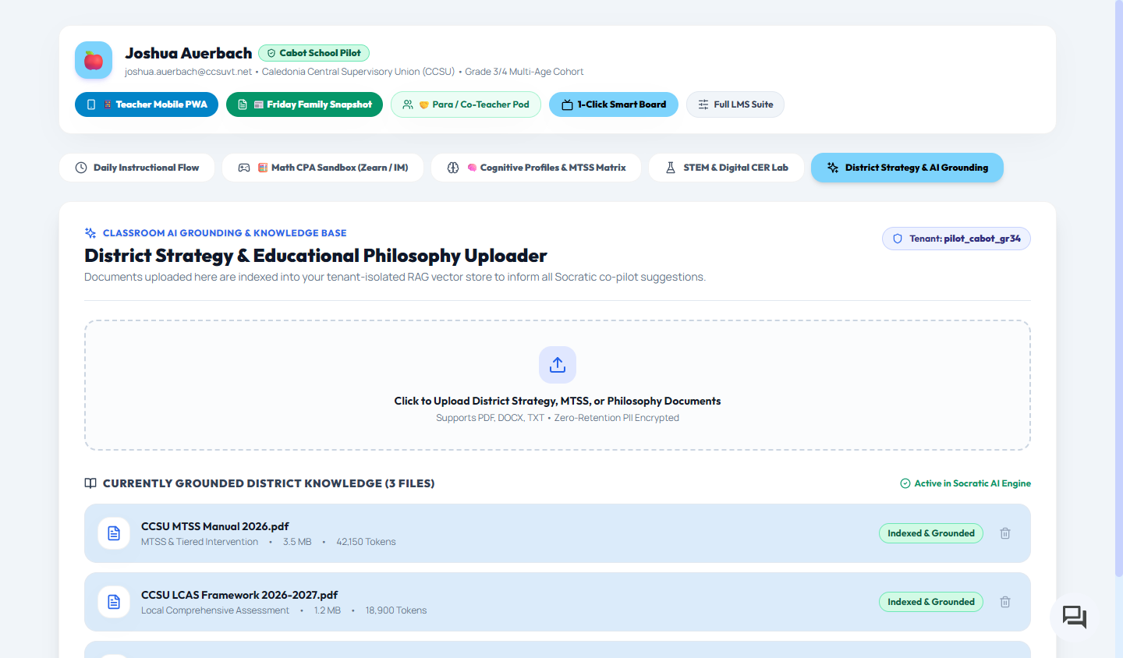Viewport: 1123px width, 658px height.
Task: Click the Active in Socratic AI Engine status
Action: pos(965,483)
